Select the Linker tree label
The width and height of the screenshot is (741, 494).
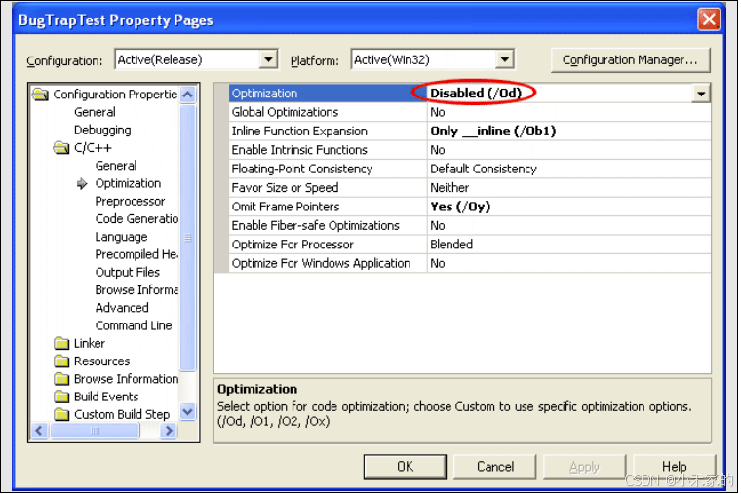click(90, 343)
